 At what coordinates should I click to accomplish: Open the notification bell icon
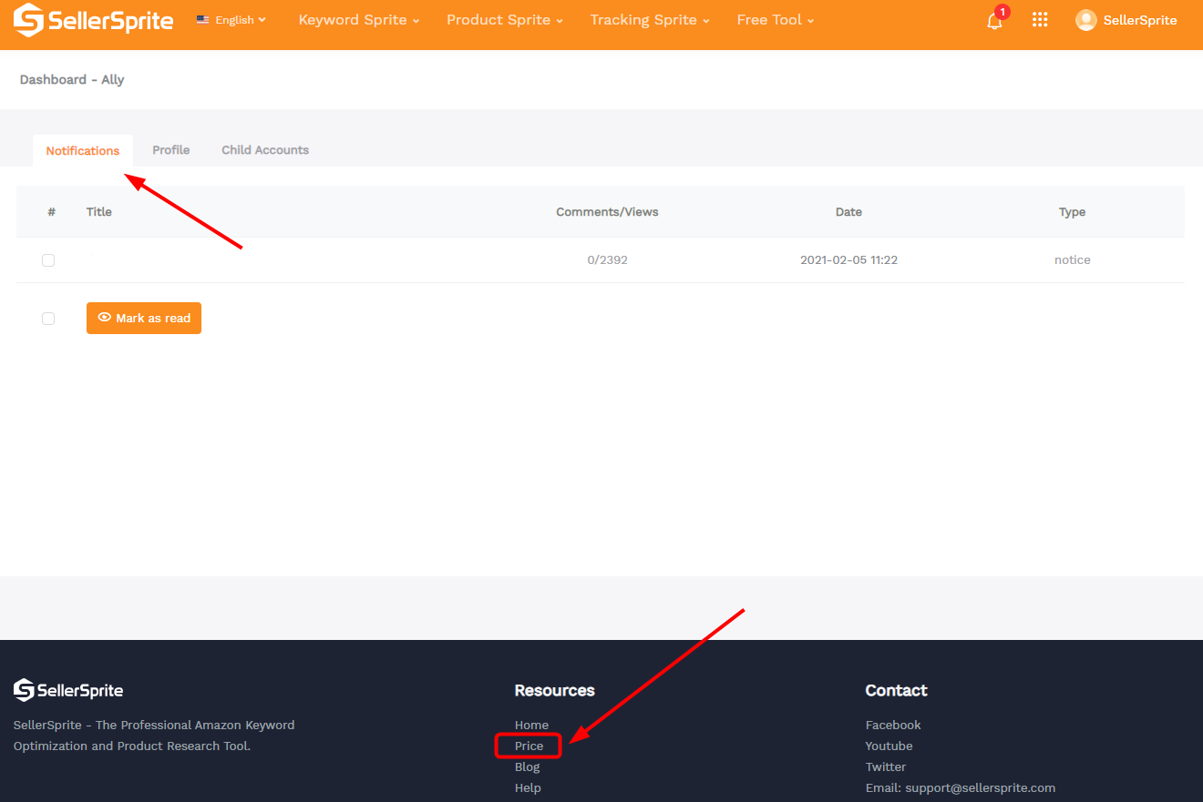click(x=994, y=21)
